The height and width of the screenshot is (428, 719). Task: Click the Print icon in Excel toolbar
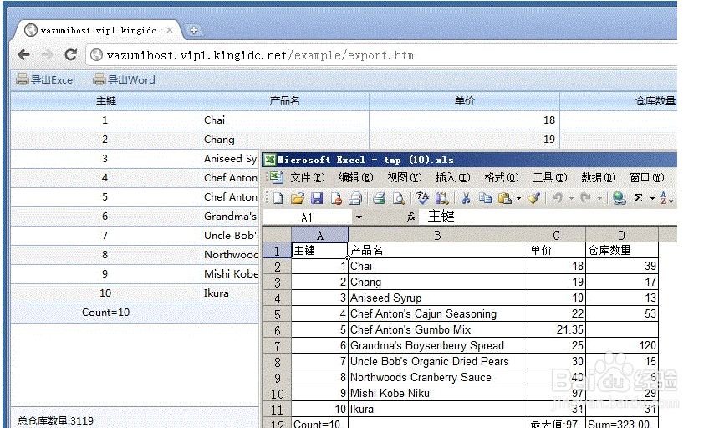click(x=380, y=198)
